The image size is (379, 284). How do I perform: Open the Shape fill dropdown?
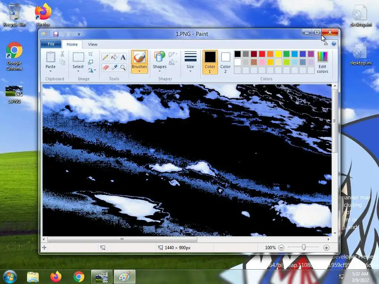[173, 63]
